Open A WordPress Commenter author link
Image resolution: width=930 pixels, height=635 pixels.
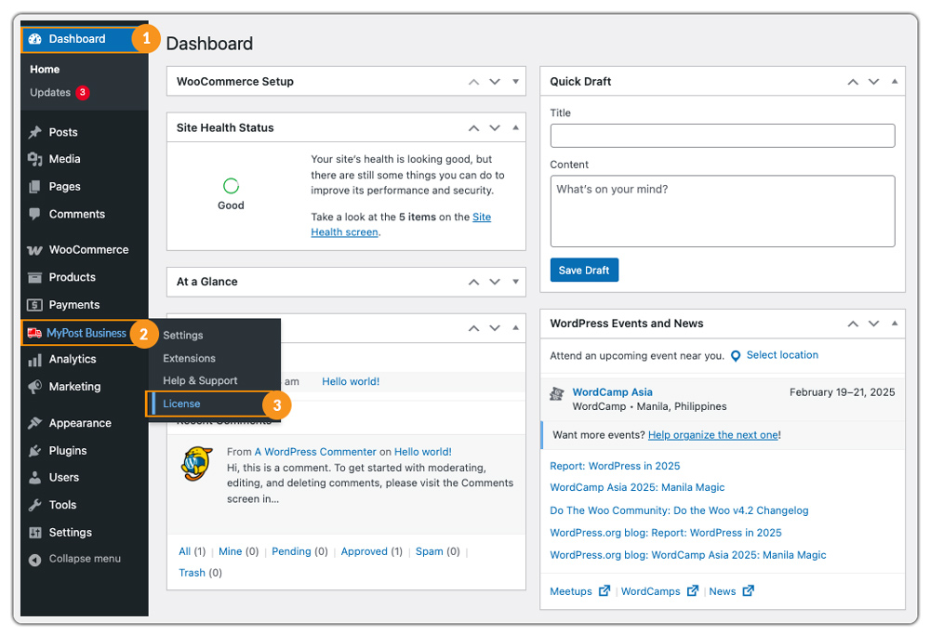(315, 452)
